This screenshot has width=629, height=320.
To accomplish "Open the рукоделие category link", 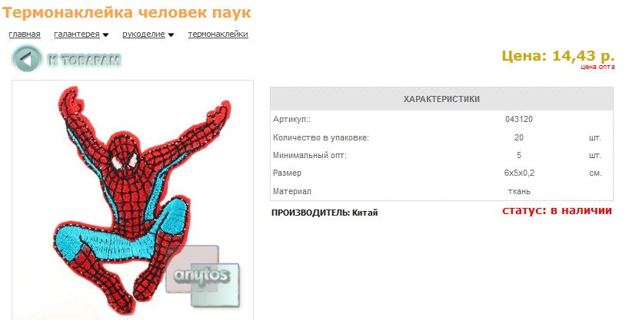I will tap(144, 34).
